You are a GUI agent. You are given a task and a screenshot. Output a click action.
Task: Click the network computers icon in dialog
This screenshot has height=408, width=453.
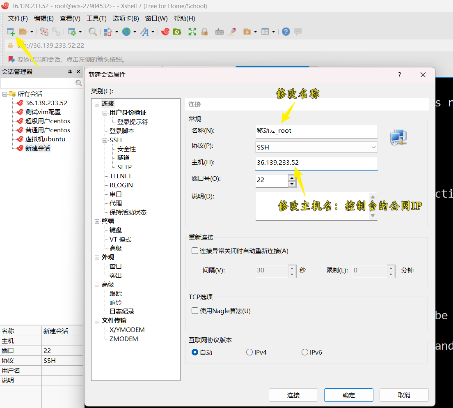pos(398,138)
